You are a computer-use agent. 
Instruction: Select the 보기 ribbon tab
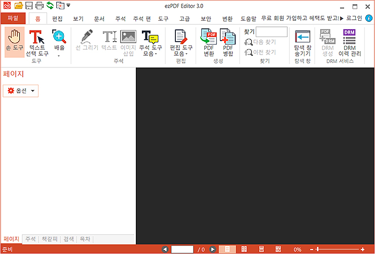78,19
